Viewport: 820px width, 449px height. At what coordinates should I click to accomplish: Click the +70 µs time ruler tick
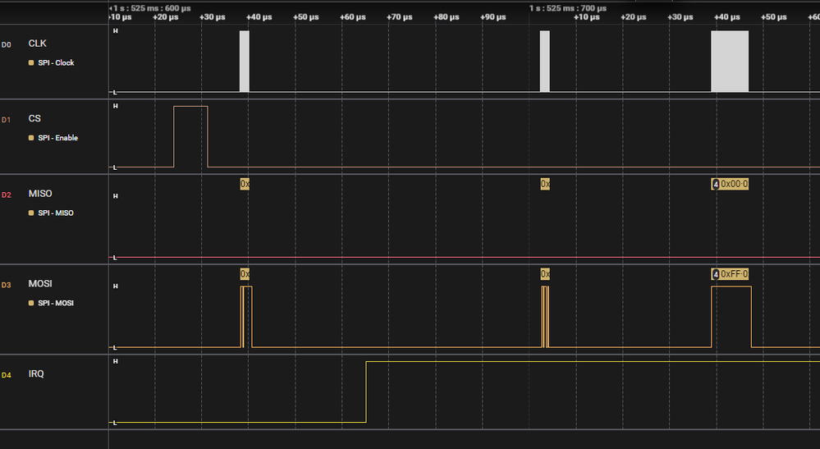(x=400, y=17)
